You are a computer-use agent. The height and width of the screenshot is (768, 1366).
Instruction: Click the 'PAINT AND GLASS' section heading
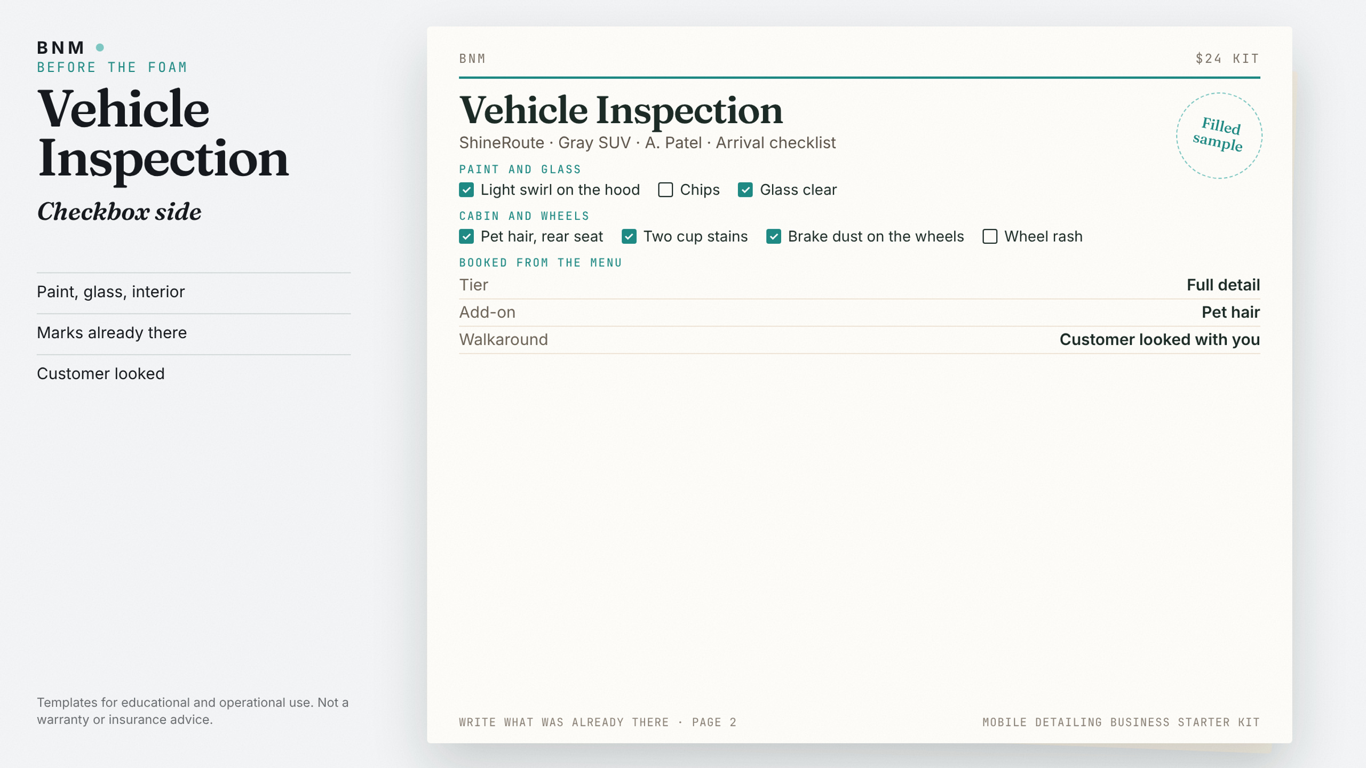click(x=520, y=170)
